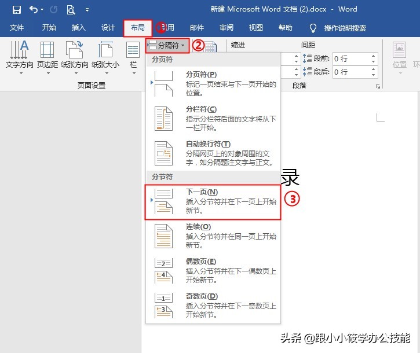Click the lightbulb Tell Me icon

point(313,28)
